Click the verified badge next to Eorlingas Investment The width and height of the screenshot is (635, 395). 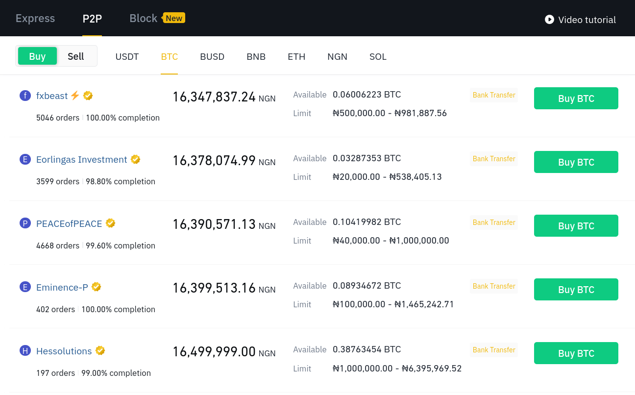(136, 159)
